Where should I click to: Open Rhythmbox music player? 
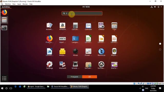(x=114, y=52)
